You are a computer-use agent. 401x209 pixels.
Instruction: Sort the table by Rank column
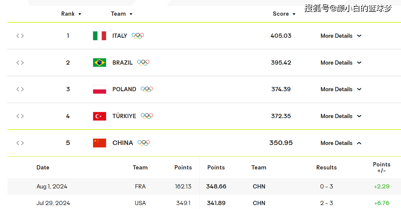(x=71, y=14)
